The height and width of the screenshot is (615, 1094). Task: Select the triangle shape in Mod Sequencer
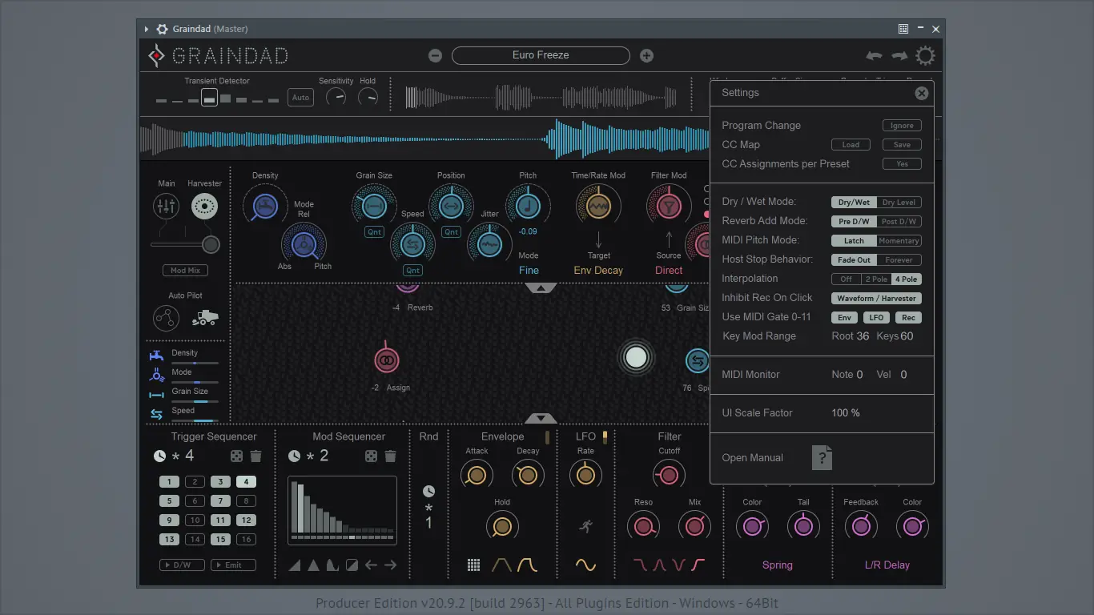click(x=313, y=565)
